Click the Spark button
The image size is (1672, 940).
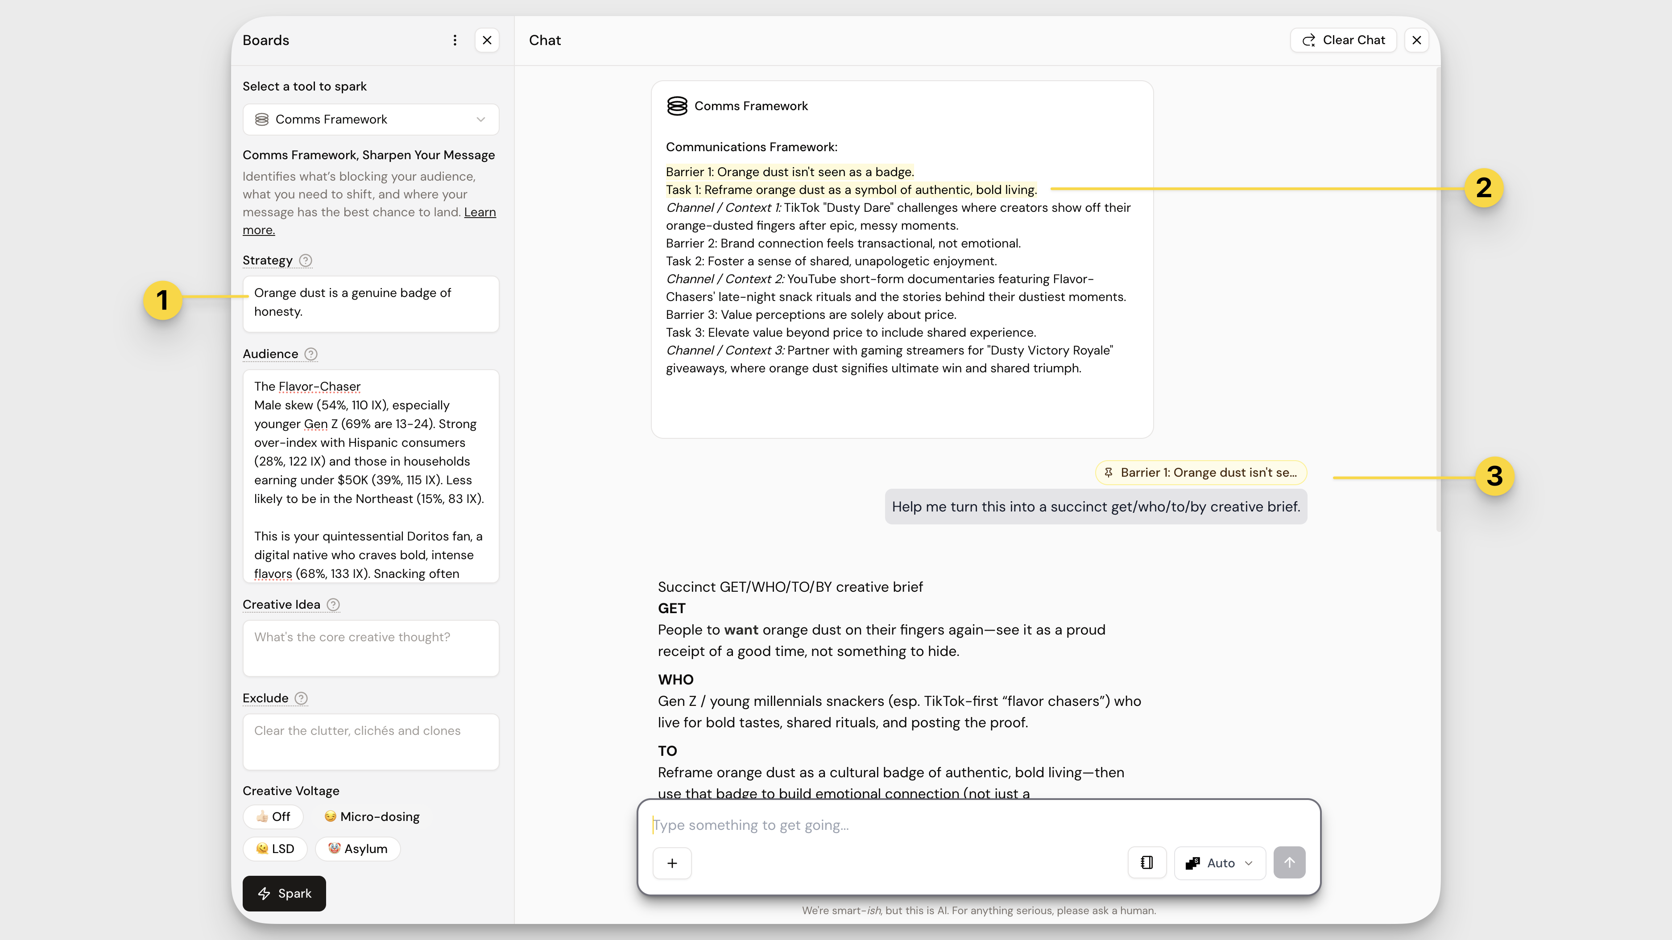(x=284, y=893)
